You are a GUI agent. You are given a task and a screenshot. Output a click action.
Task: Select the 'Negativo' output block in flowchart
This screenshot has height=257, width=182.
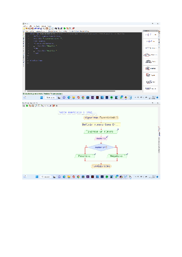(x=116, y=156)
